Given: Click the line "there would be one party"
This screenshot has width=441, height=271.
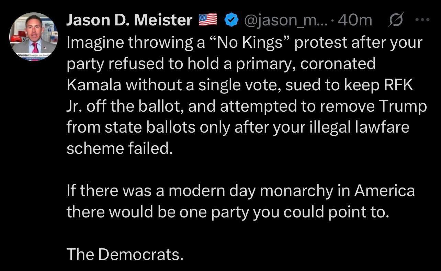Looking at the screenshot, I should coord(228,212).
